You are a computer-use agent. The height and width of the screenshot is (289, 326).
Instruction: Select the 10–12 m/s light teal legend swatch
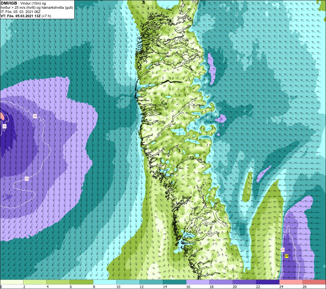(128, 282)
